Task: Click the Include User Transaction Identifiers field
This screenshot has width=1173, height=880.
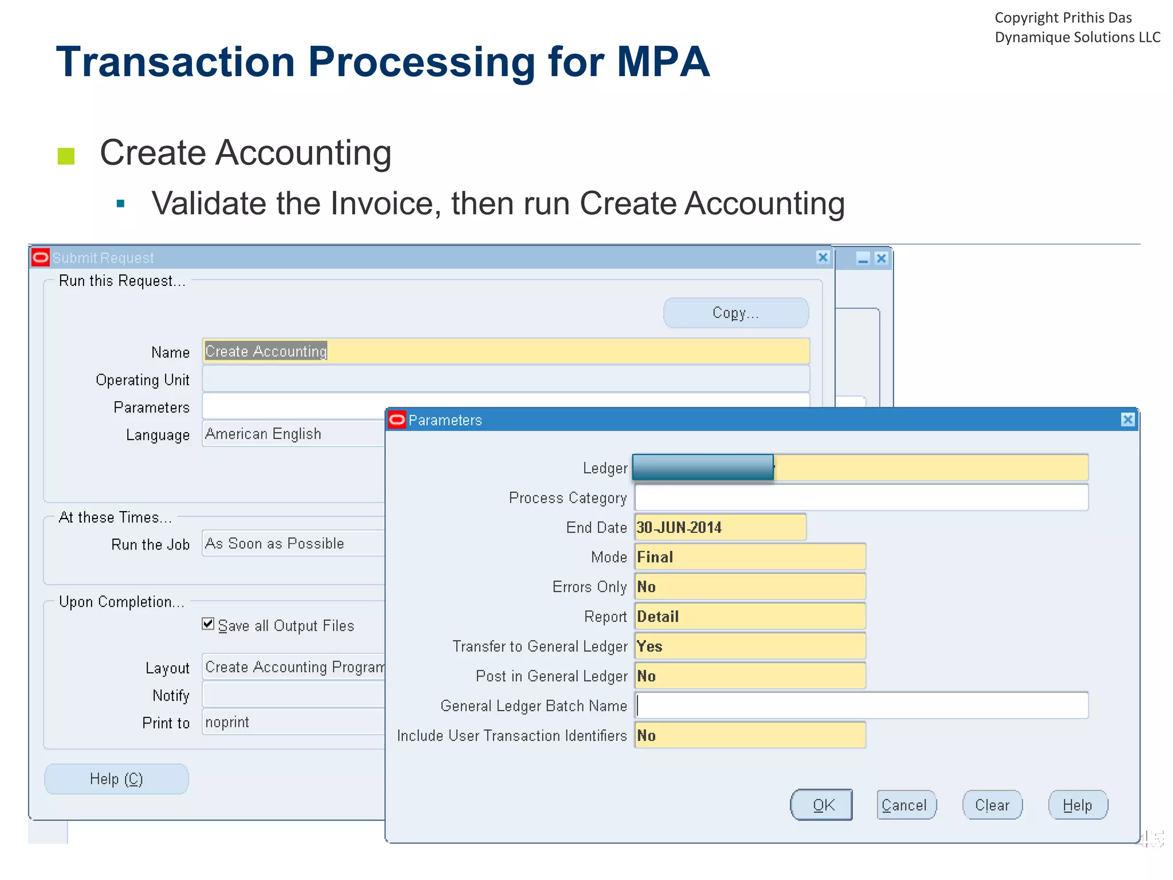Action: [x=750, y=736]
